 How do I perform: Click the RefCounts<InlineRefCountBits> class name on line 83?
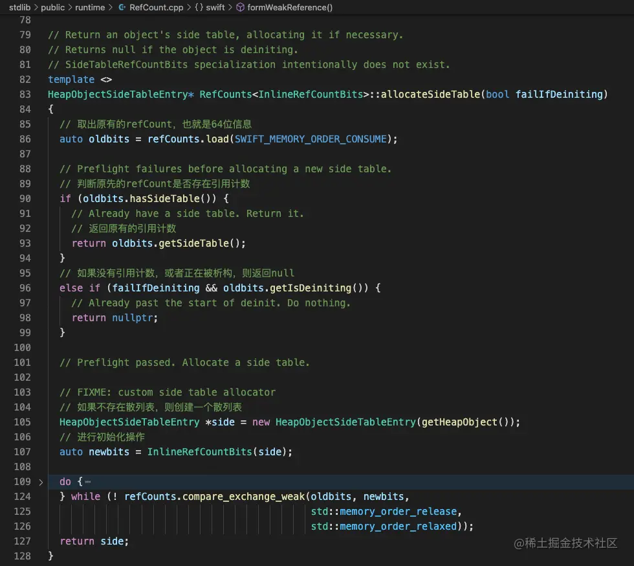tap(284, 95)
